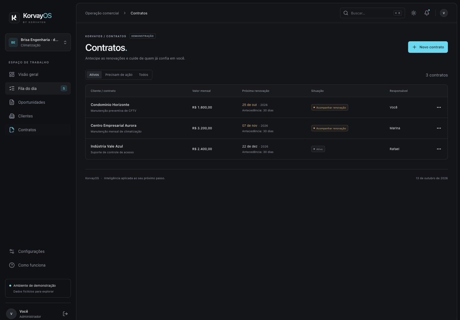The width and height of the screenshot is (460, 320).
Task: Click the Ambiente de demonstração notice
Action: 38,288
